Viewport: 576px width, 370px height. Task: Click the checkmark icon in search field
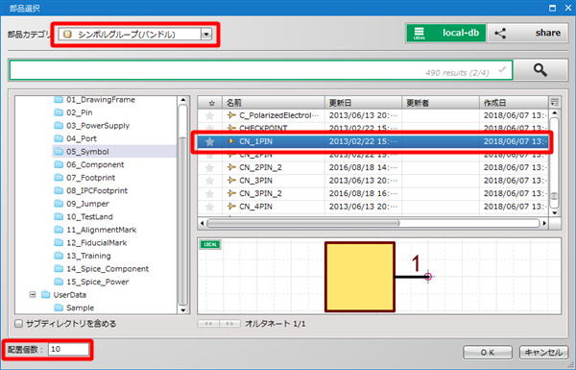point(502,69)
